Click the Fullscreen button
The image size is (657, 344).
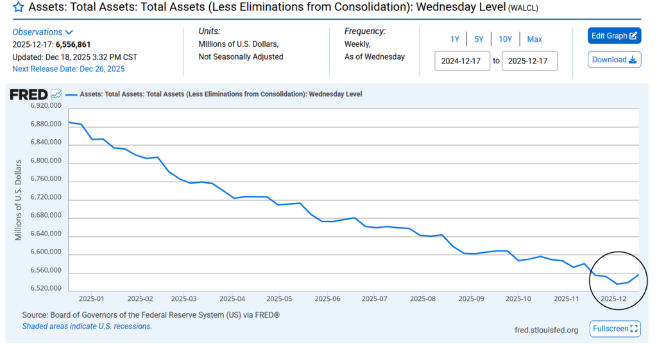click(x=615, y=329)
